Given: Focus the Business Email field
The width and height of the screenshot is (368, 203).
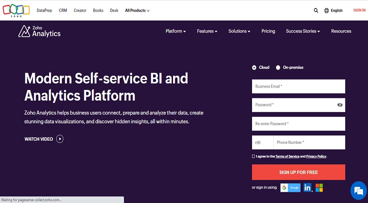Looking at the screenshot, I should (298, 86).
